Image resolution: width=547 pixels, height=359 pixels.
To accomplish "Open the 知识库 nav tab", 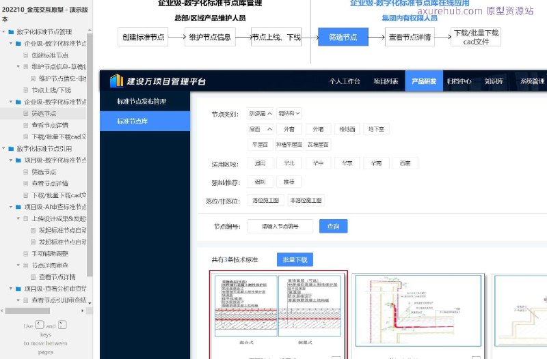I will click(x=494, y=81).
